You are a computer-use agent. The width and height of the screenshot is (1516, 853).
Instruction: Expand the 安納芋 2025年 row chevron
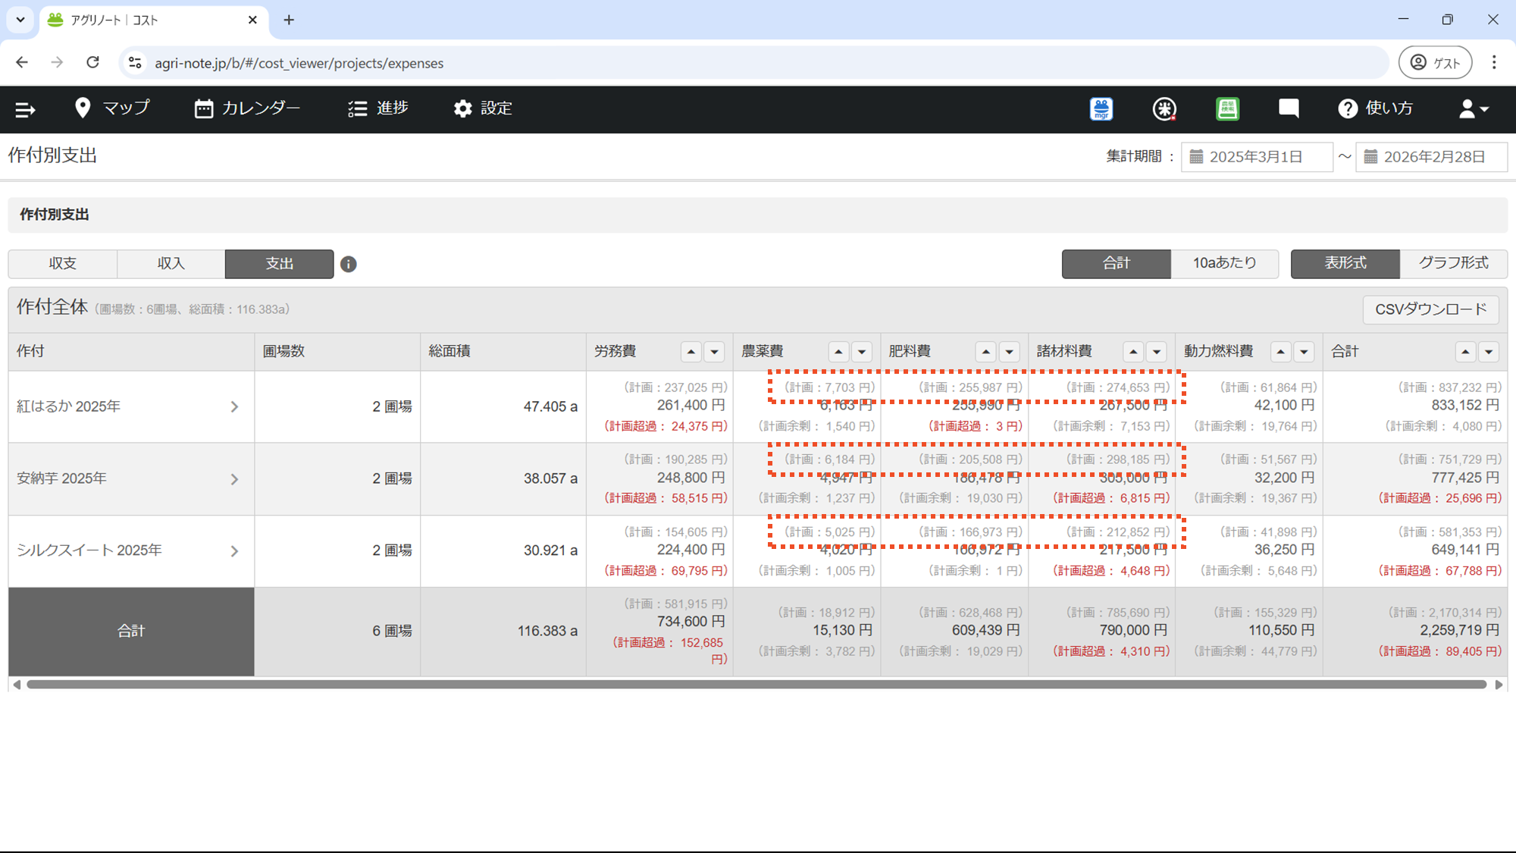[234, 479]
